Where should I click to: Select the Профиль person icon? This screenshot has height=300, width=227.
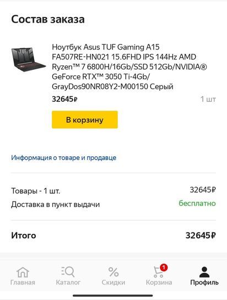pos(204,272)
